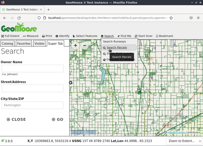
Task: Click the Pocket save icon
Action: point(191,18)
